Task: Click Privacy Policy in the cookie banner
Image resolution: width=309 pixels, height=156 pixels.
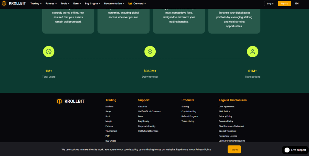Action: point(203,149)
